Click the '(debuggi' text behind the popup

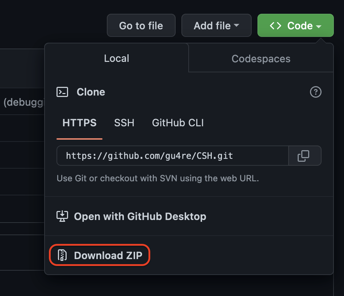point(24,102)
